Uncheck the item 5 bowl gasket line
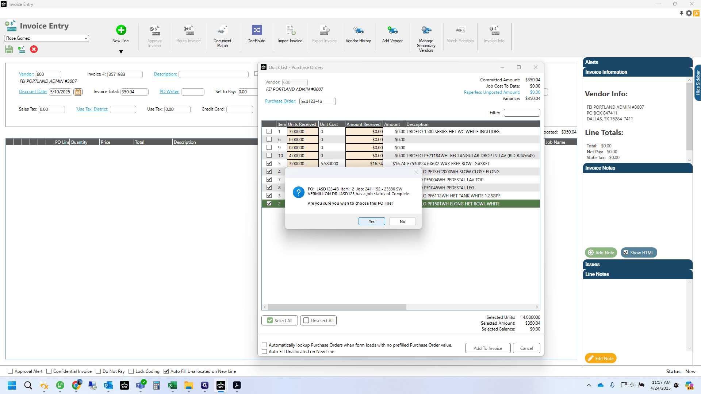 click(269, 163)
